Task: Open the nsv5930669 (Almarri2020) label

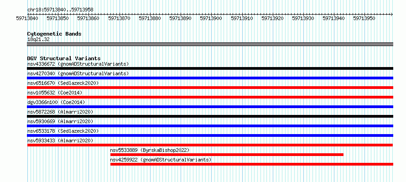Action: (x=60, y=121)
